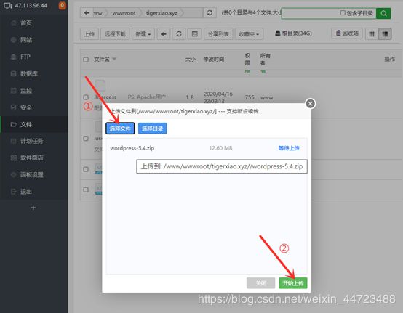Toggle the 包含子目录 include subdirectories checkbox
Screen dimensions: 403x313
coord(343,12)
